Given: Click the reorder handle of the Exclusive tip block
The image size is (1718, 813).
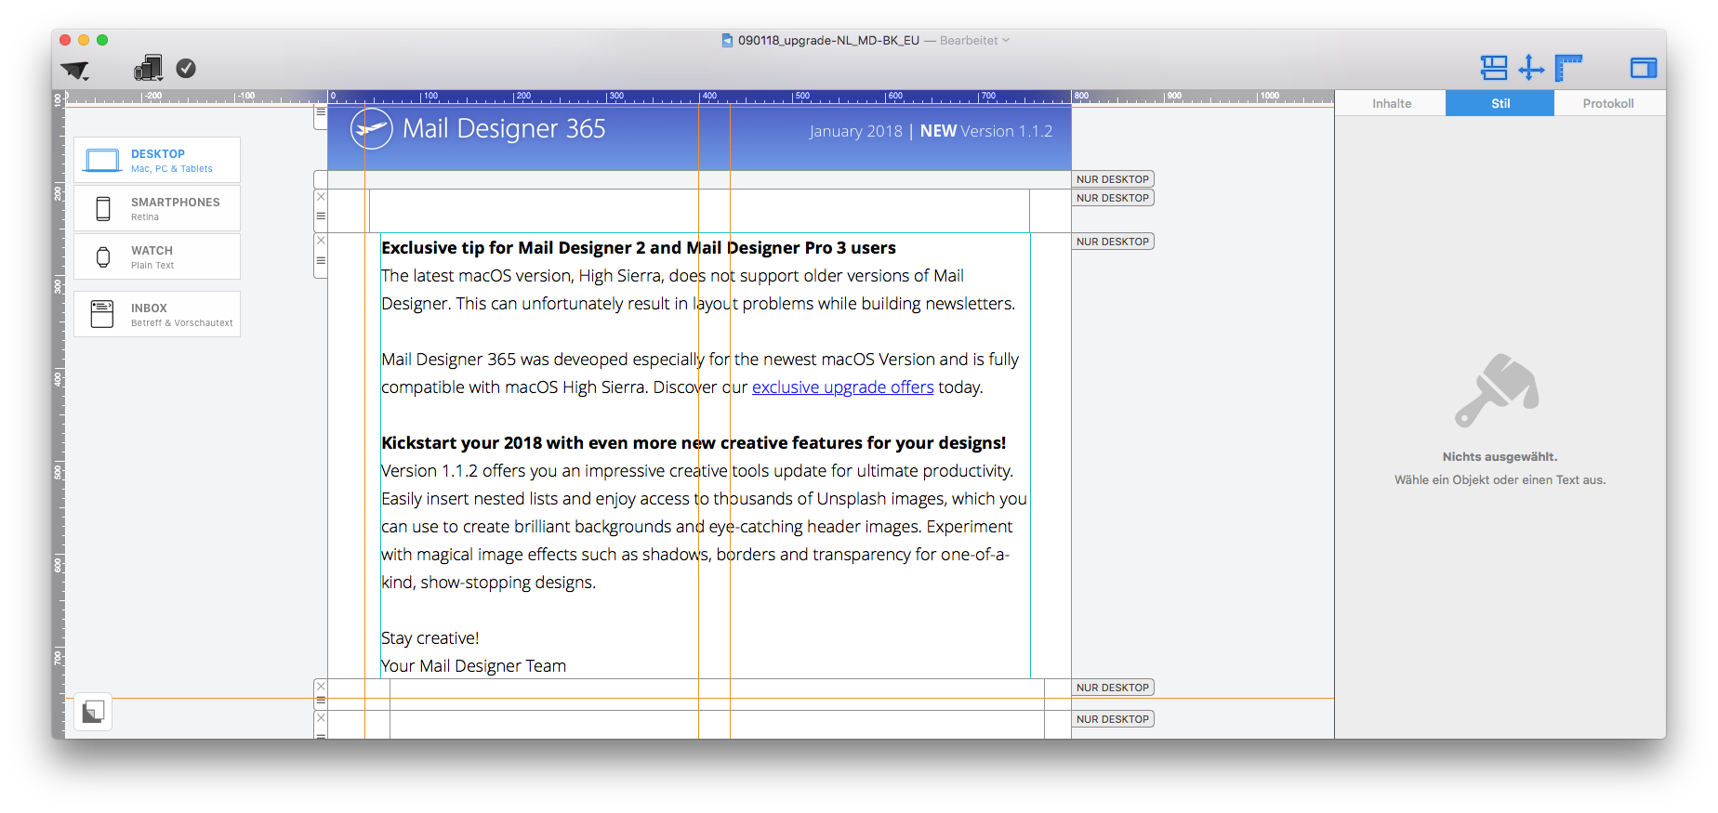Looking at the screenshot, I should click(321, 261).
